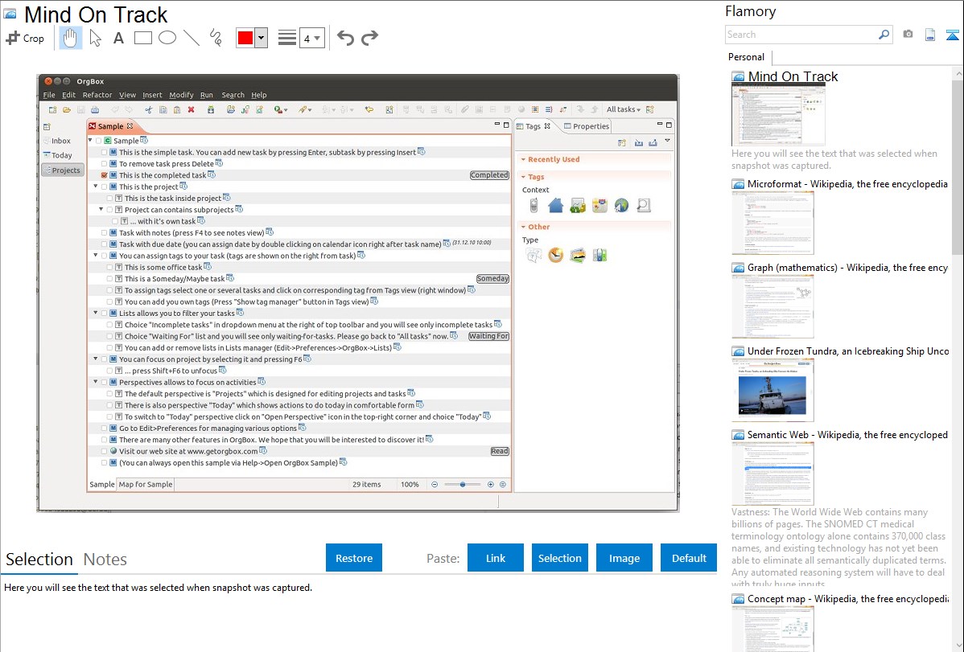Viewport: 964px width, 652px height.
Task: Click the phone context tag icon
Action: pyautogui.click(x=533, y=206)
